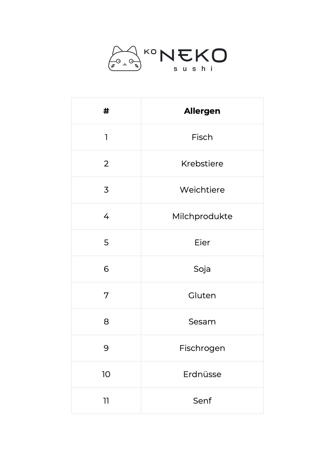Select the # column header
The width and height of the screenshot is (335, 474).
point(106,111)
